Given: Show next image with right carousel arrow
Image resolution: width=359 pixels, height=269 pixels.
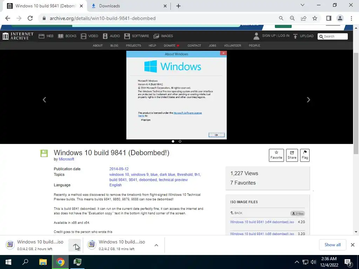Looking at the screenshot, I should click(x=309, y=100).
